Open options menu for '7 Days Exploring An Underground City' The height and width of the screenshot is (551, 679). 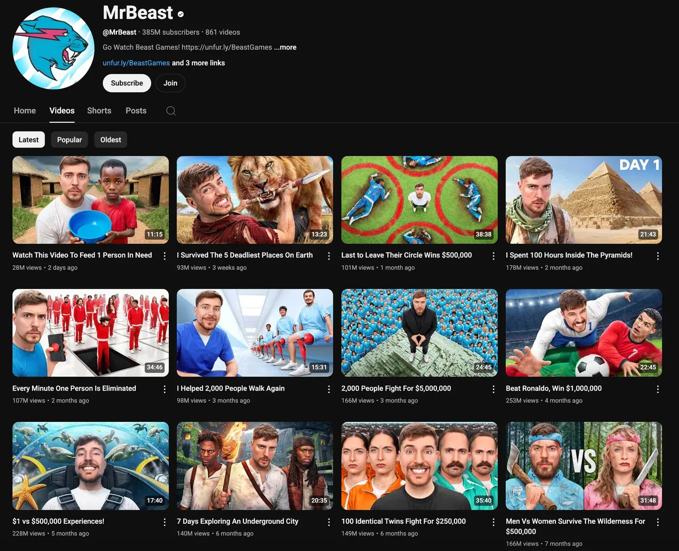click(x=329, y=522)
